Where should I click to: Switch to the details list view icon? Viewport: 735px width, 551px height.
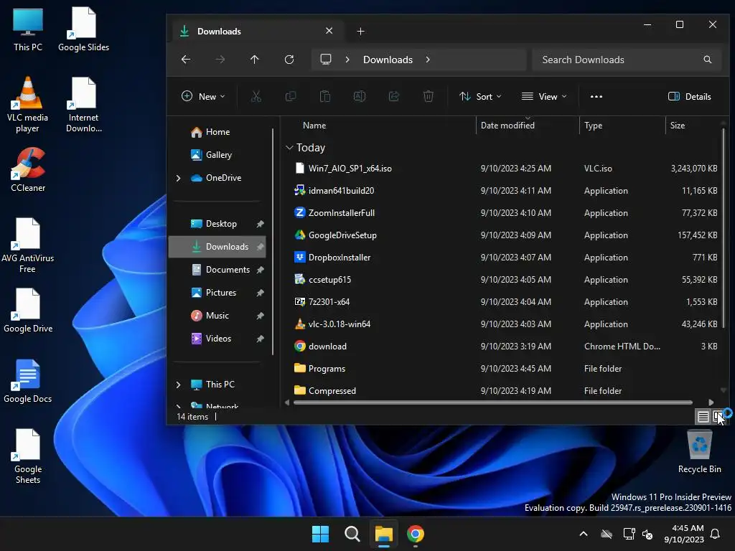pos(703,416)
